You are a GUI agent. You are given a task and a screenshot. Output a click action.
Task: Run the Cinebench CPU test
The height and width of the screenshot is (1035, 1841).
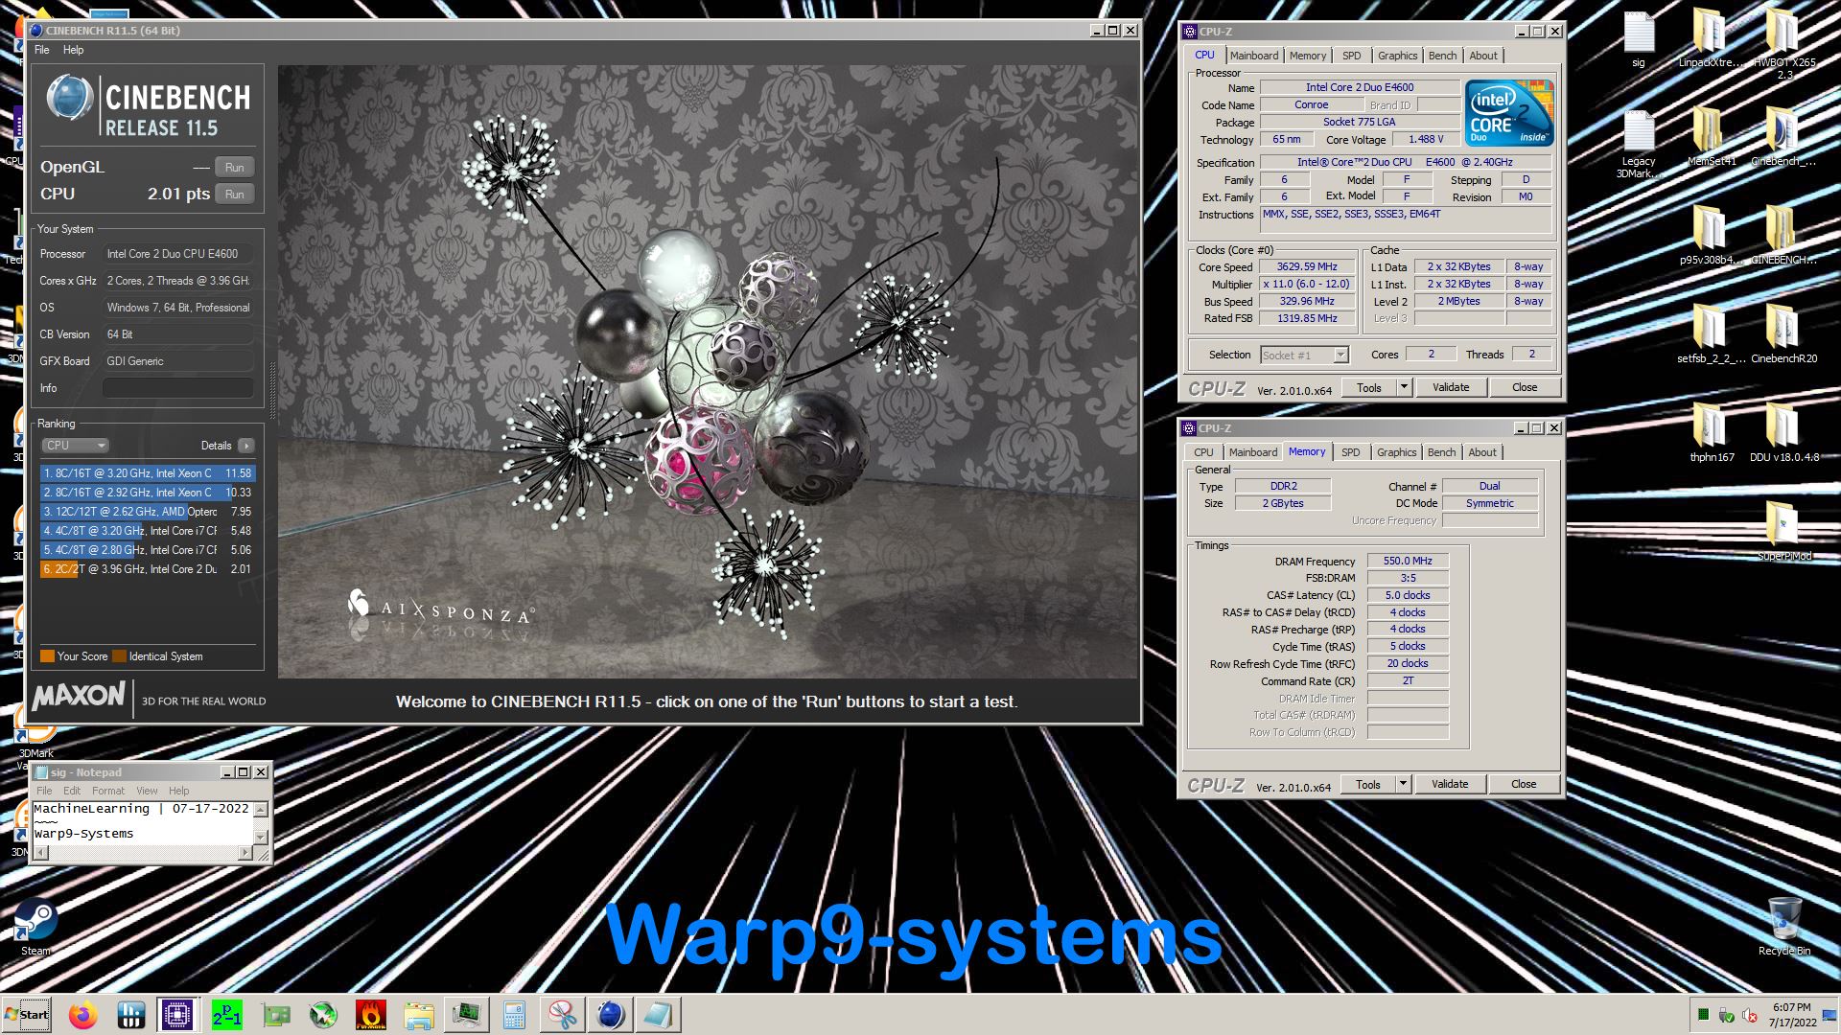click(234, 194)
